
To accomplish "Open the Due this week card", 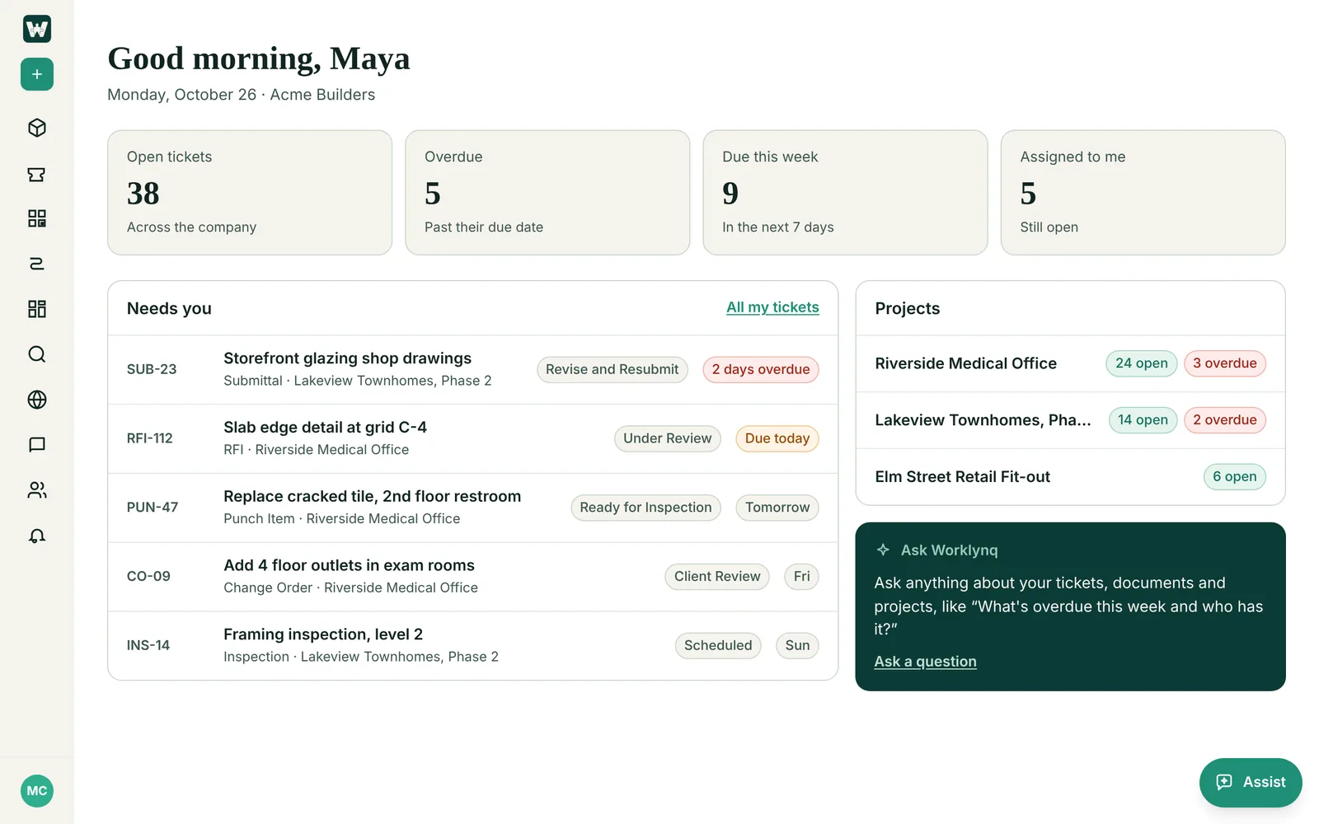I will (x=845, y=192).
